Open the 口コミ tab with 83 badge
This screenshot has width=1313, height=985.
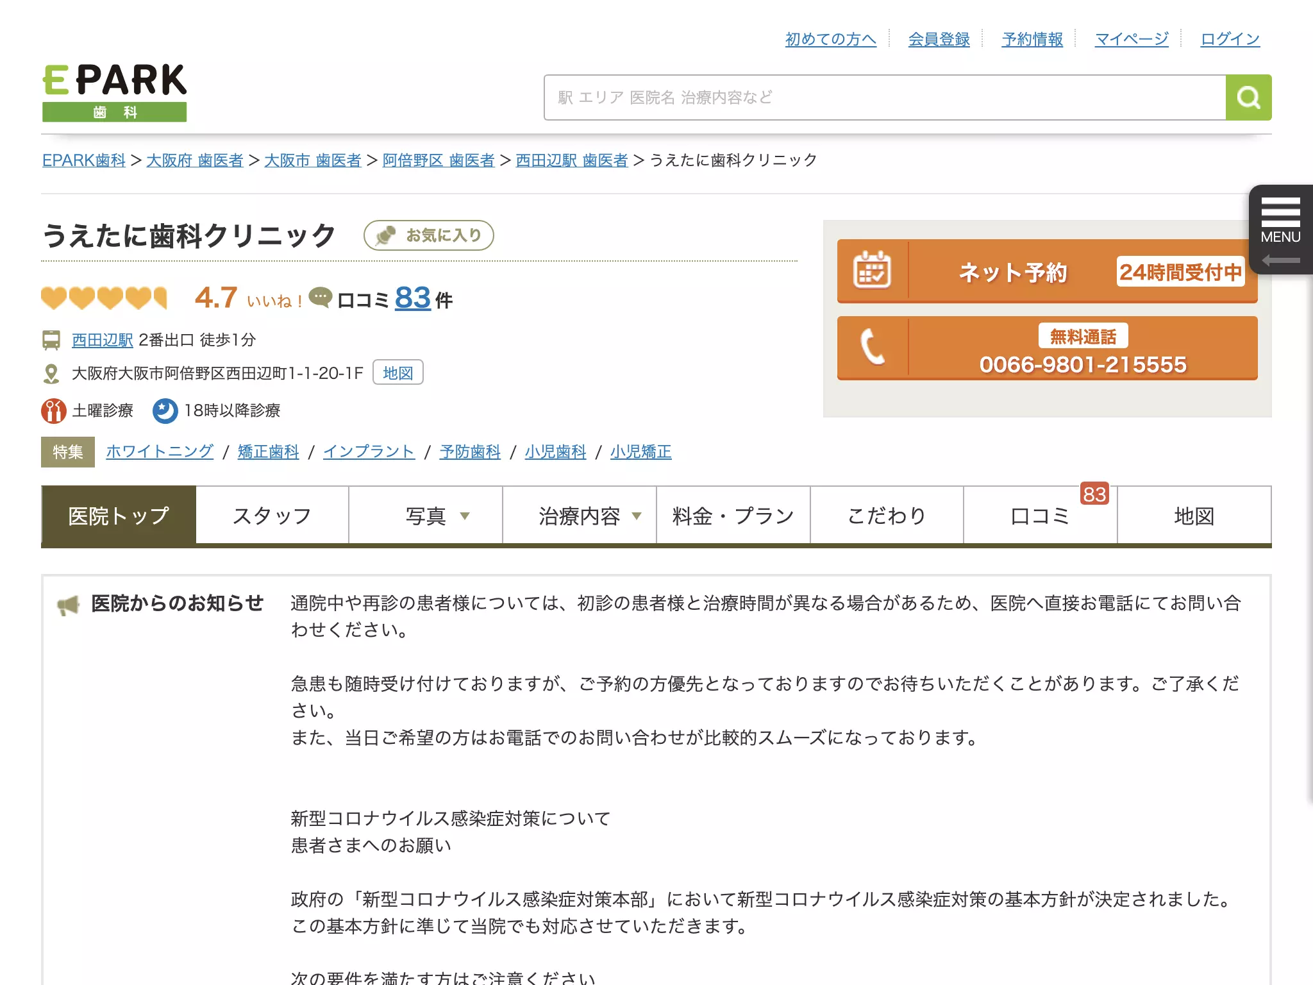point(1041,515)
